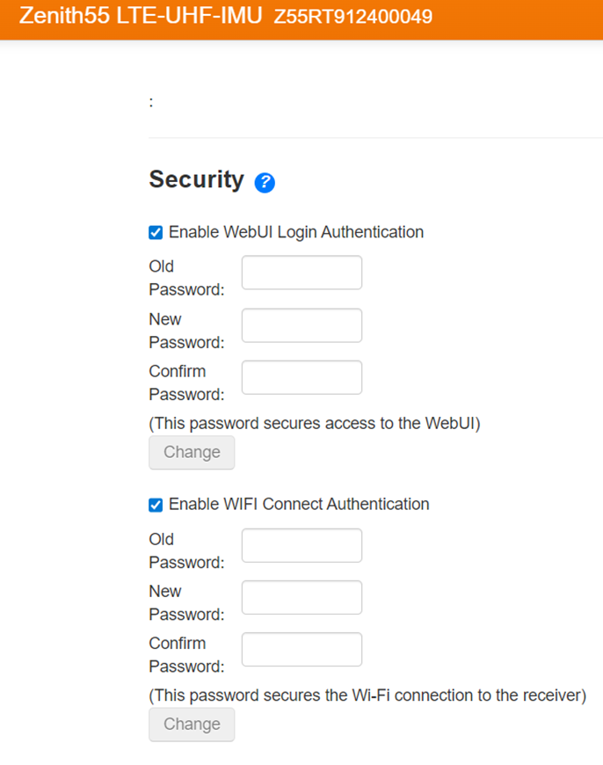Click the Old Password label in WebUI section
The height and width of the screenshot is (765, 603).
tap(186, 277)
